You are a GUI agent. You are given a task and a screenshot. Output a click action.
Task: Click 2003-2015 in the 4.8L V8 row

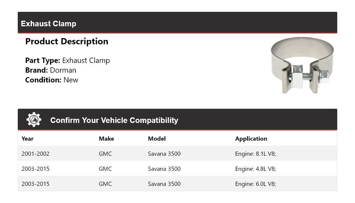tap(35, 169)
